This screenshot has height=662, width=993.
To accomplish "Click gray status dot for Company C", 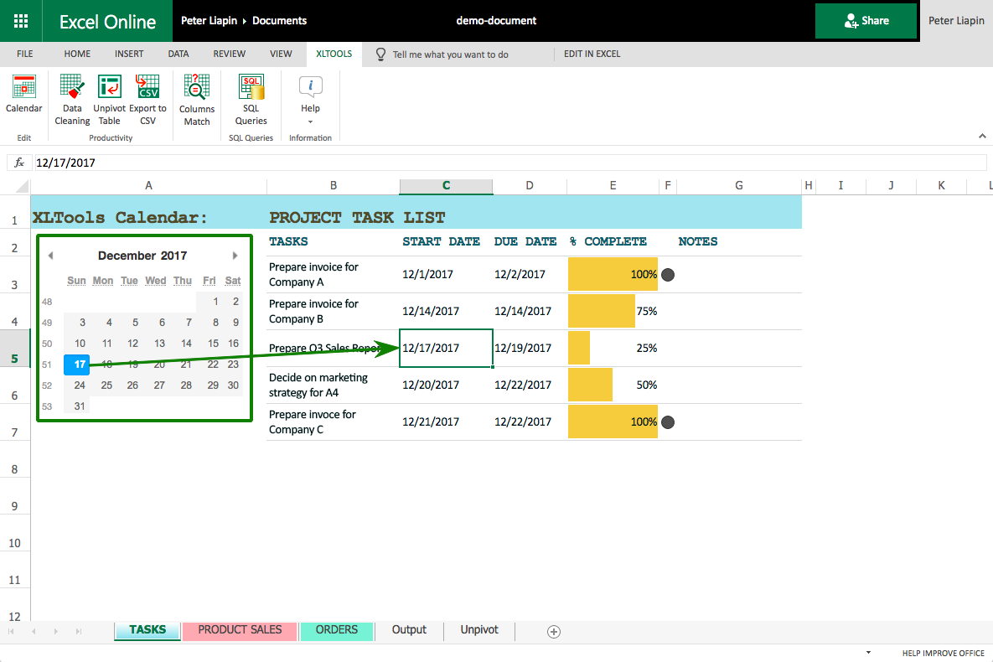I will click(x=668, y=422).
